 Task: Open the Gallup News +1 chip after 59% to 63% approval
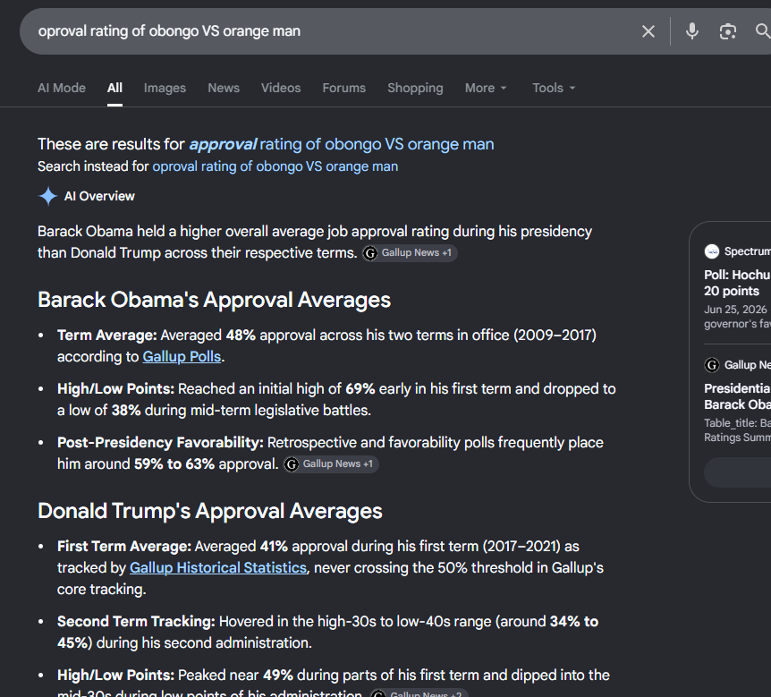click(x=332, y=463)
